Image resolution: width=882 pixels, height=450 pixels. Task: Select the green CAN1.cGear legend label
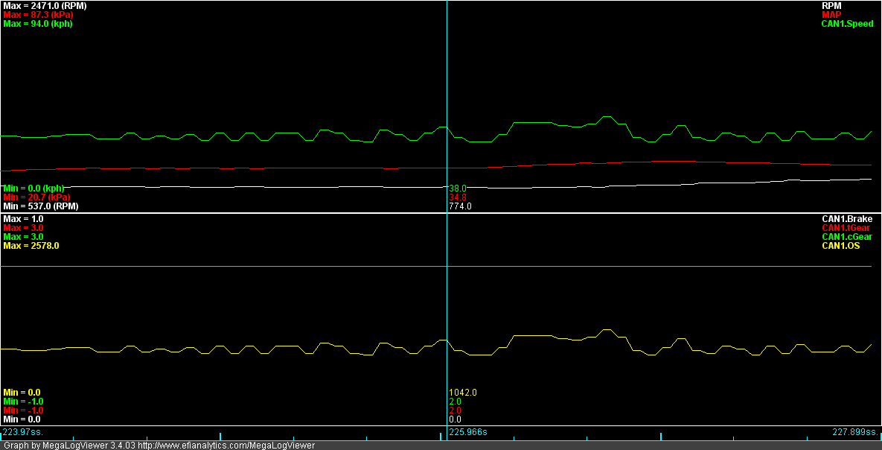pyautogui.click(x=846, y=237)
